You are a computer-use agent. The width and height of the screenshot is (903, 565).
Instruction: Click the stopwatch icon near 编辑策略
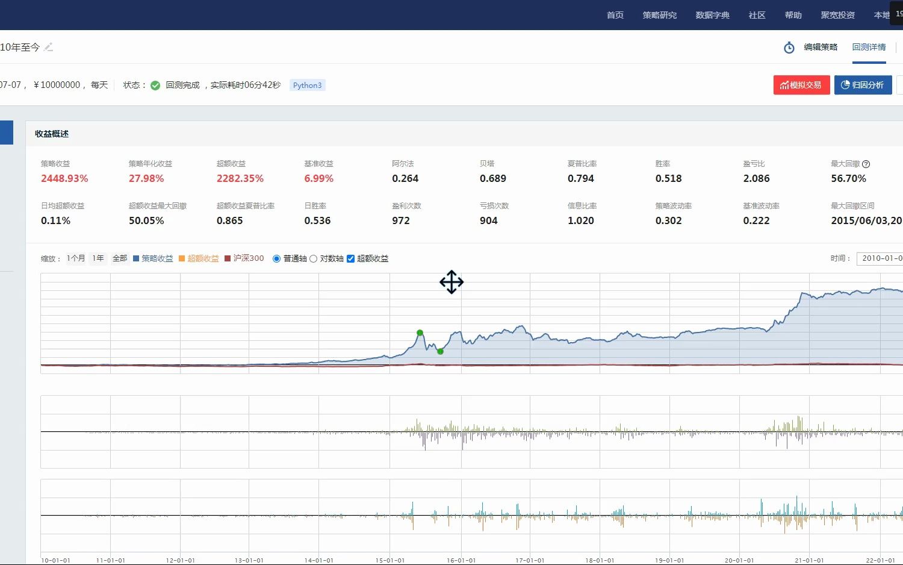[x=789, y=48]
